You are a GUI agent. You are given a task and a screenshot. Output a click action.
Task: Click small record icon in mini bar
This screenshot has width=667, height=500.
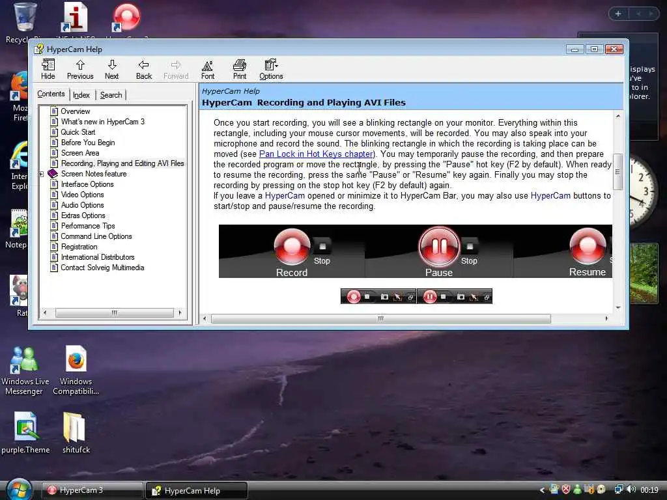[353, 296]
